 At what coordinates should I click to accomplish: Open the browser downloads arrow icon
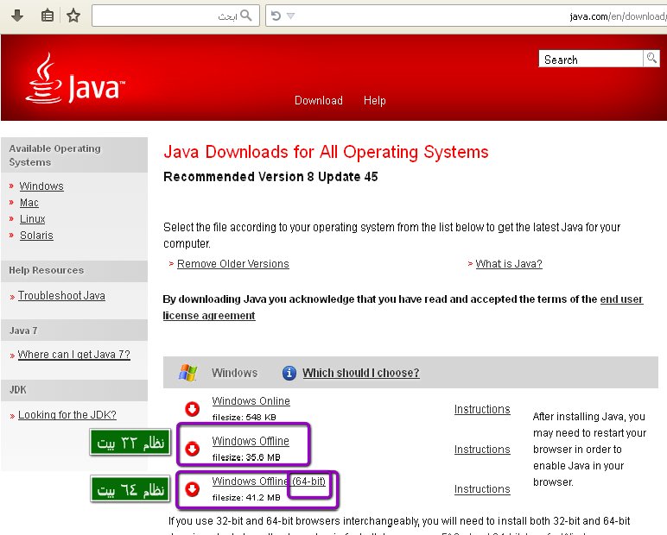click(17, 16)
